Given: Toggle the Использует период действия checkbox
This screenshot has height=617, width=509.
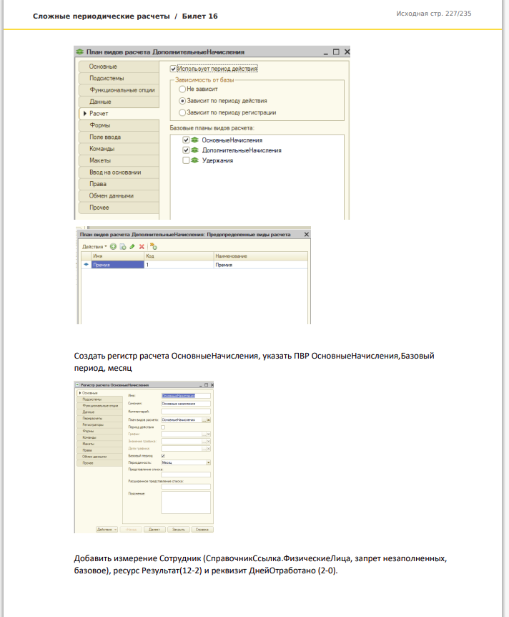Looking at the screenshot, I should pyautogui.click(x=173, y=69).
